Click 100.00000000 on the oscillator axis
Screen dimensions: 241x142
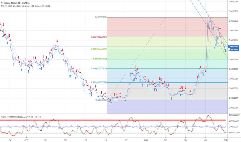234,115
